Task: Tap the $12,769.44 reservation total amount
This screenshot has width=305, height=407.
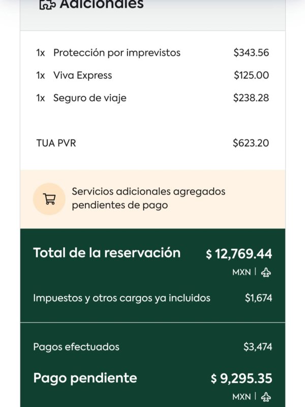Action: [x=239, y=254]
